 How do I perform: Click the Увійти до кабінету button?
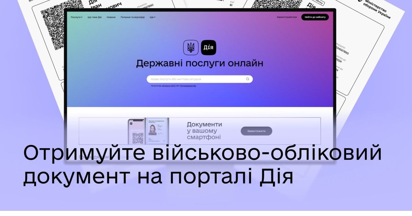pyautogui.click(x=315, y=17)
